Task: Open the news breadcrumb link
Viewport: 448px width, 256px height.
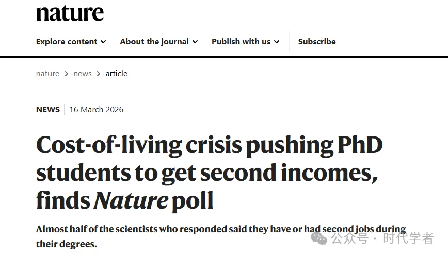Action: [x=83, y=74]
